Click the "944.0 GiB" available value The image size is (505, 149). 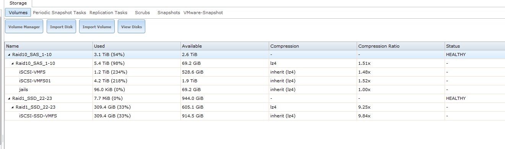(x=192, y=99)
